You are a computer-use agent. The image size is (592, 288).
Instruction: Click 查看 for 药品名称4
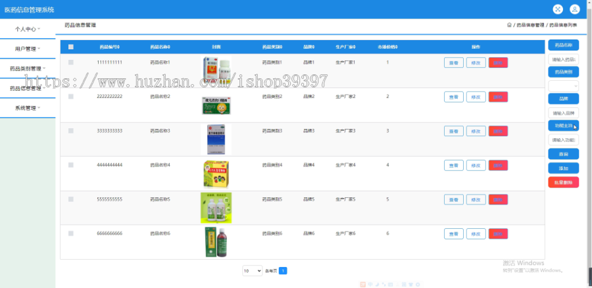click(453, 165)
